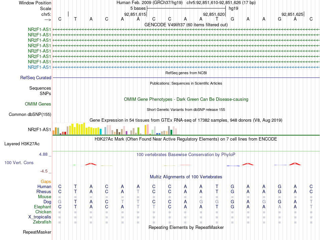Click the Elephant alignment row label
Viewport: 320px width, 240px height.
(x=43, y=207)
